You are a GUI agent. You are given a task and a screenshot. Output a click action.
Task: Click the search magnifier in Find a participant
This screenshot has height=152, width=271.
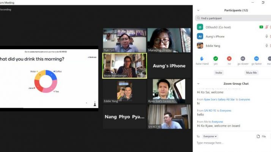199,18
